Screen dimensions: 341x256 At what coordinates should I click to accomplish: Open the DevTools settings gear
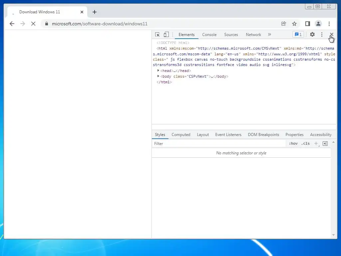pos(312,34)
